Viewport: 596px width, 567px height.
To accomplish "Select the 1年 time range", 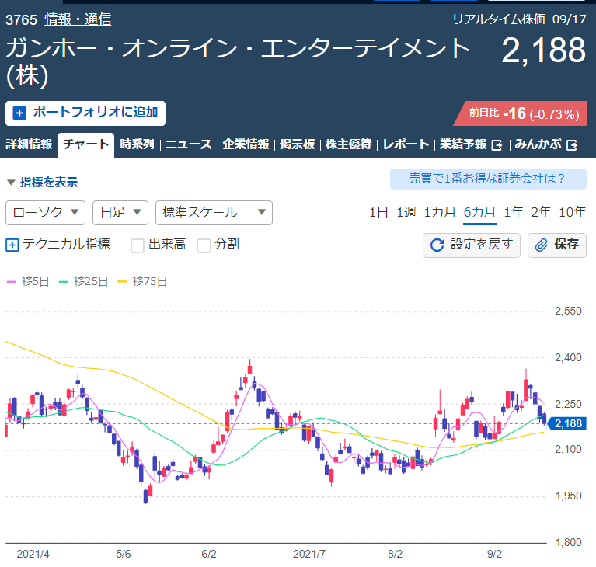I will click(x=514, y=213).
